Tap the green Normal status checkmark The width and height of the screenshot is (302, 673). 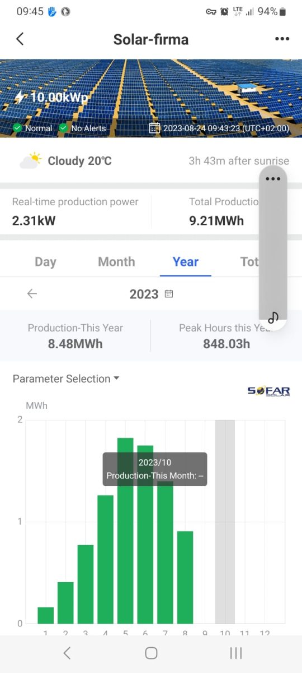point(17,128)
